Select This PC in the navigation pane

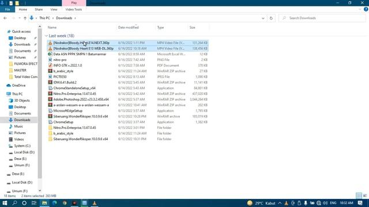coord(17,94)
